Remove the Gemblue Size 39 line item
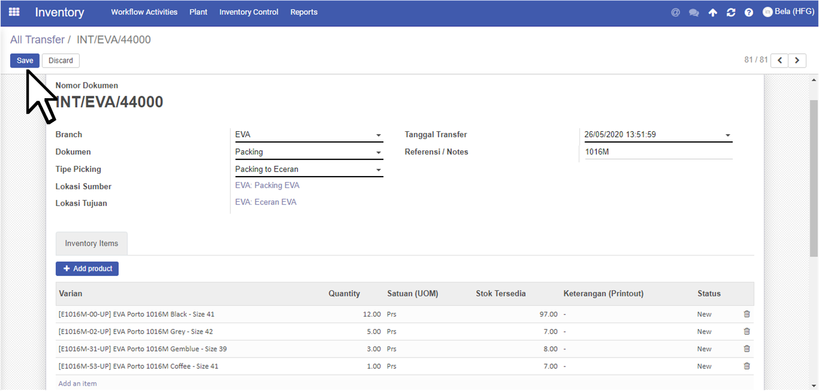 click(746, 348)
